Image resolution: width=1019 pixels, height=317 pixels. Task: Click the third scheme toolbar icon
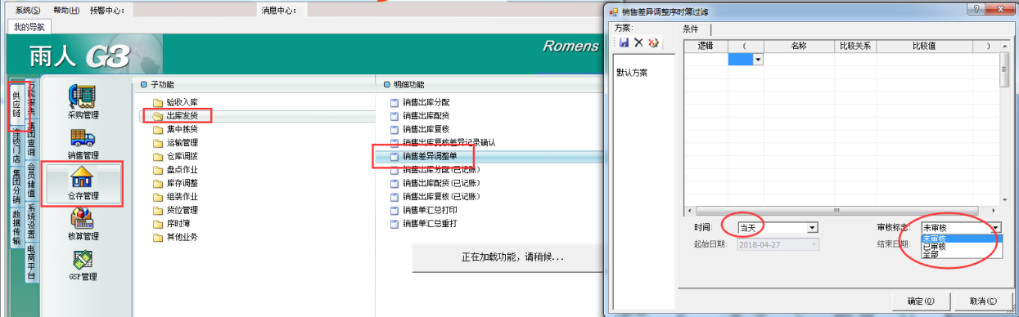point(653,42)
